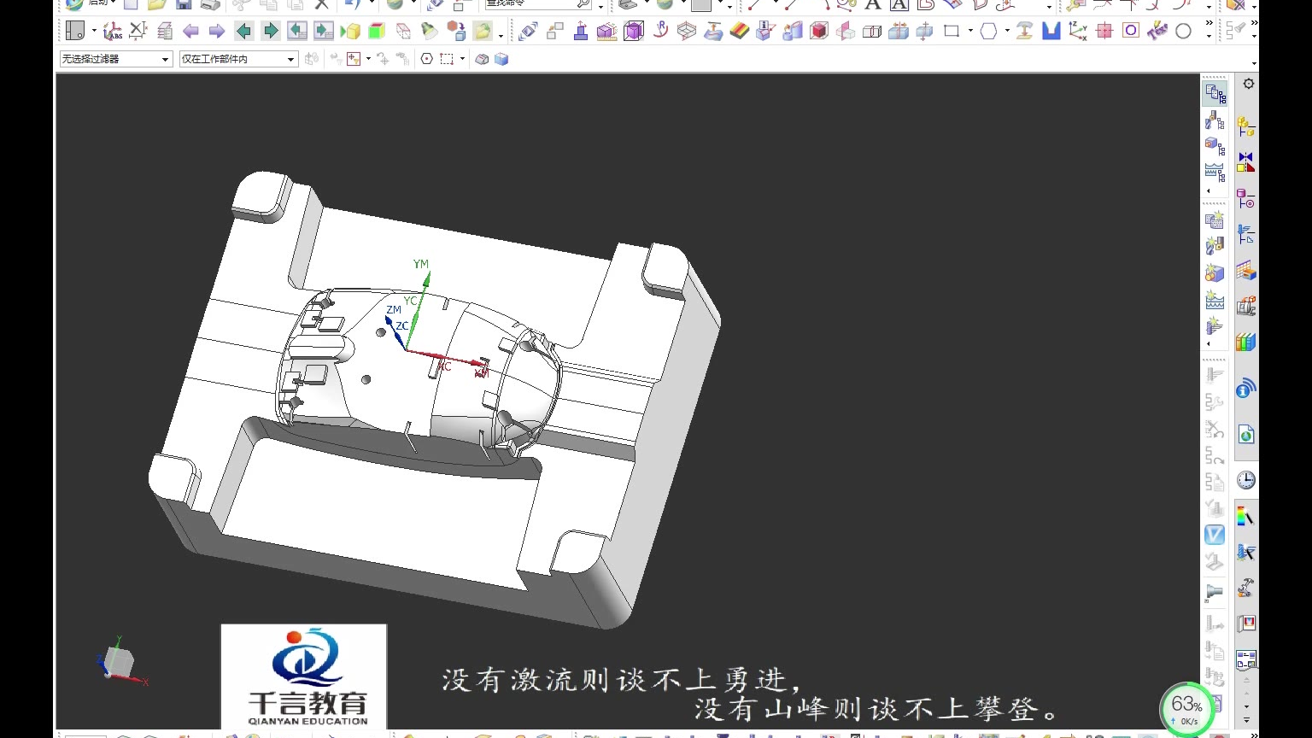Expand the 仅在工作部件内 scope dropdown
The width and height of the screenshot is (1312, 738).
(237, 59)
